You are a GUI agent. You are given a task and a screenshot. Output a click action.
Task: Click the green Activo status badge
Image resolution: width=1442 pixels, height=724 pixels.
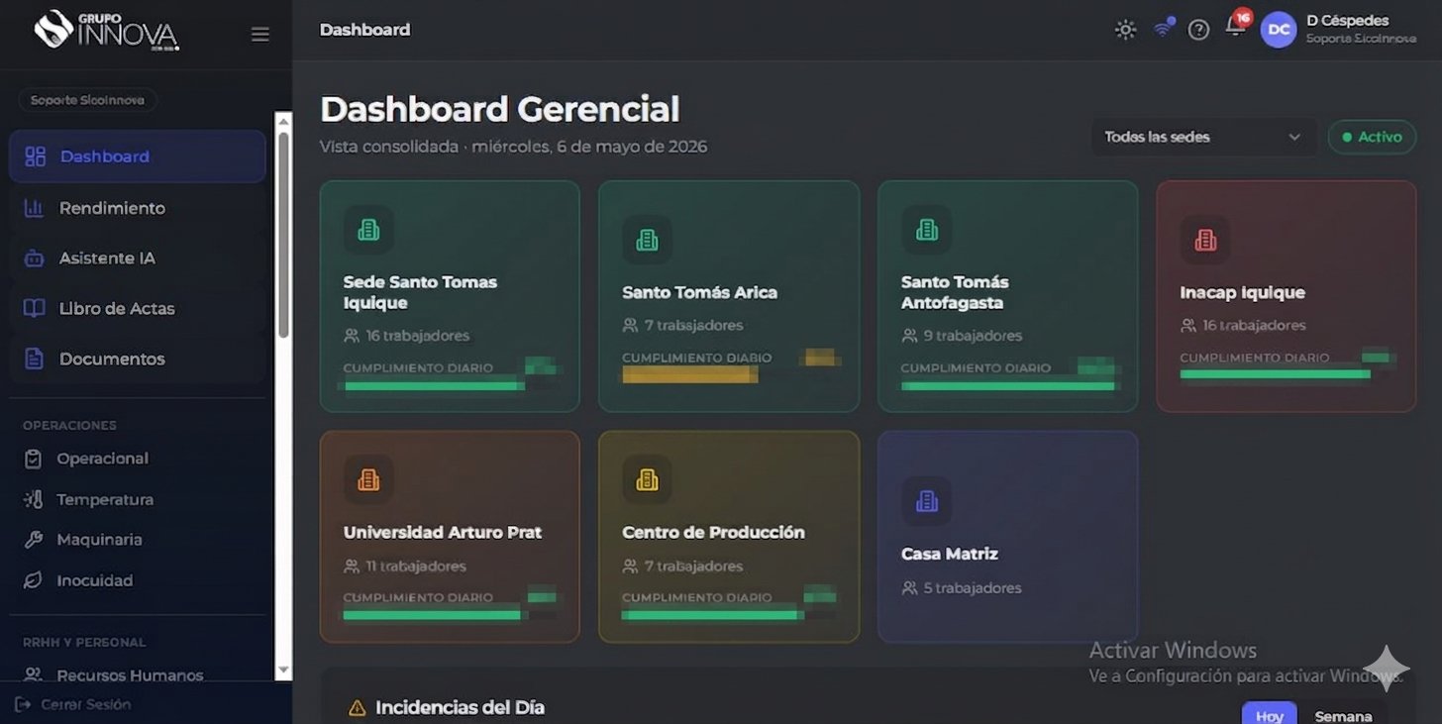(1372, 137)
